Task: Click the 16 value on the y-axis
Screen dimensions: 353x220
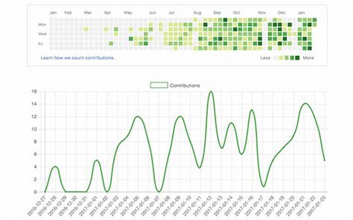Action: coord(34,91)
